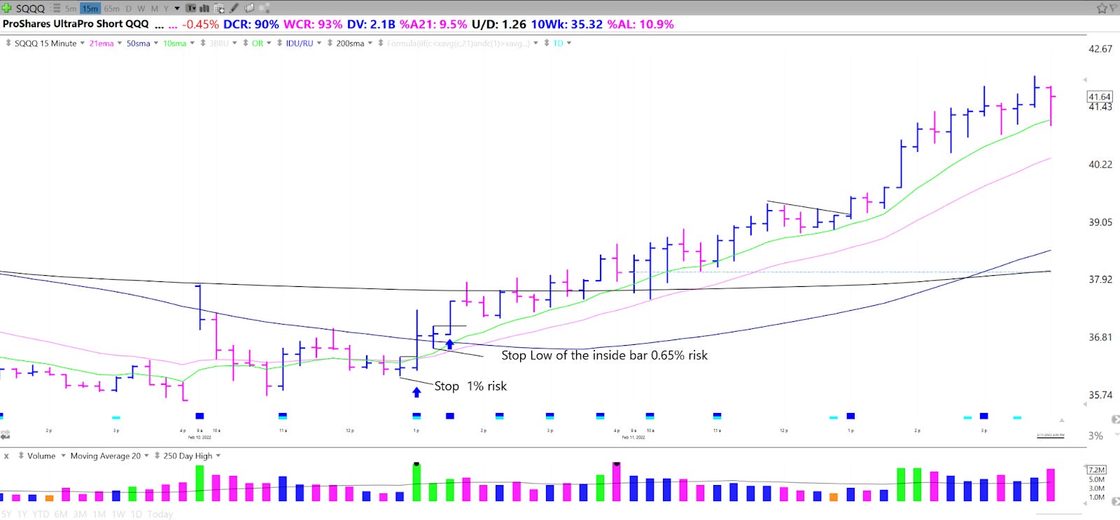Switch to the 65m timeframe
This screenshot has height=520, width=1120.
111,8
